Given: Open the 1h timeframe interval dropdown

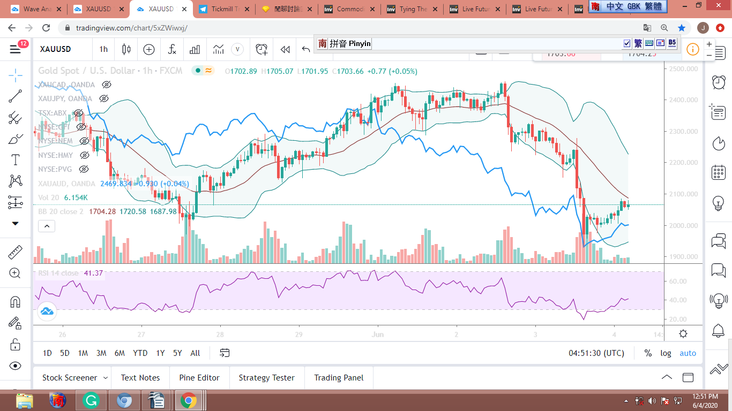Looking at the screenshot, I should (103, 49).
